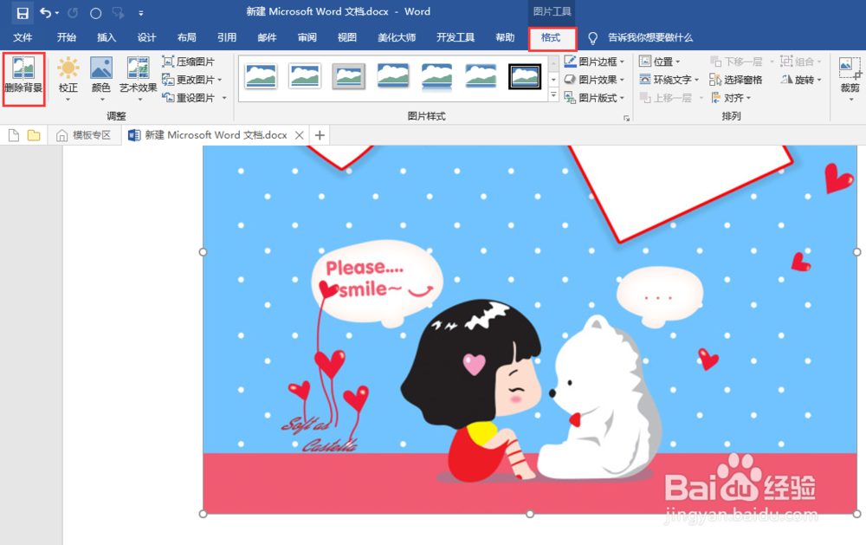Open Customize Quick Access Toolbar dropdown

click(141, 13)
